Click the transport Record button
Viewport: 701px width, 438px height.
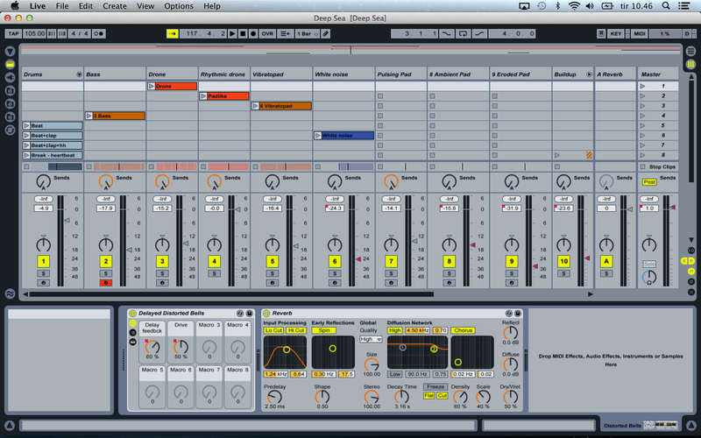click(253, 33)
